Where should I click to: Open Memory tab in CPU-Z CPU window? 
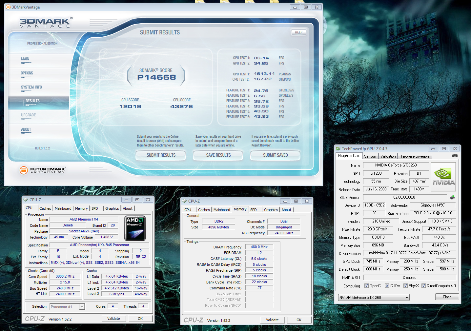[81, 208]
